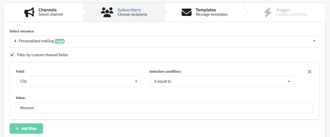Click the envelope Templates icon

[187, 12]
